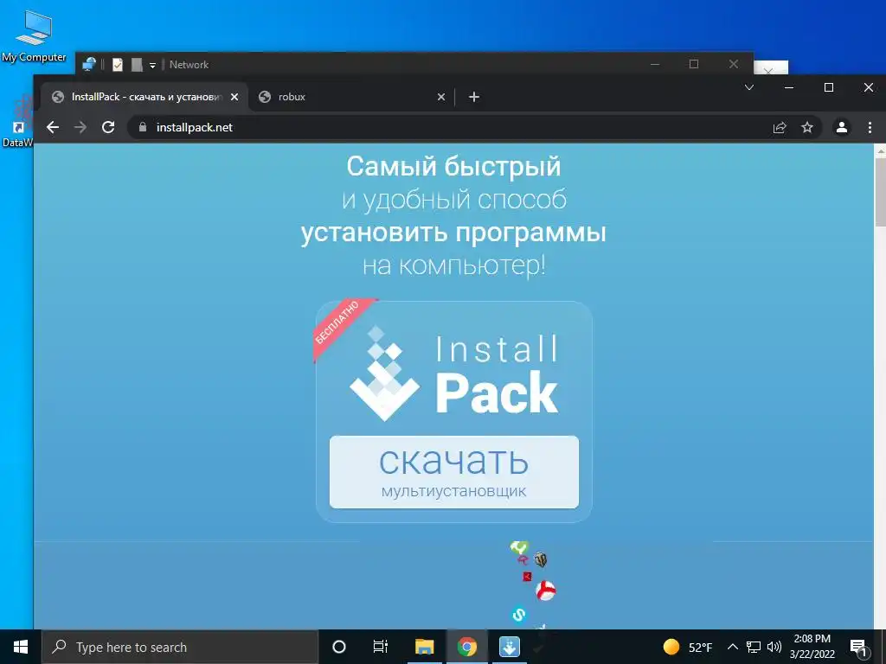The image size is (886, 664).
Task: Click the red Yandex browser icon
Action: point(545,591)
